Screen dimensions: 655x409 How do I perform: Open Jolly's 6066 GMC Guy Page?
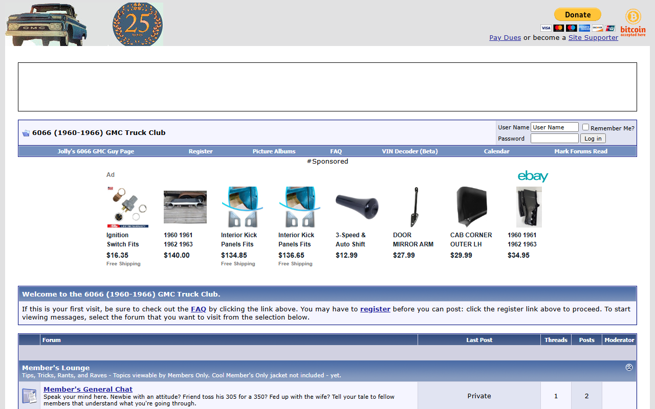point(96,151)
